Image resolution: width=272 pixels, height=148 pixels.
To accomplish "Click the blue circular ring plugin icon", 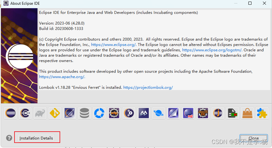I will click(99, 113).
